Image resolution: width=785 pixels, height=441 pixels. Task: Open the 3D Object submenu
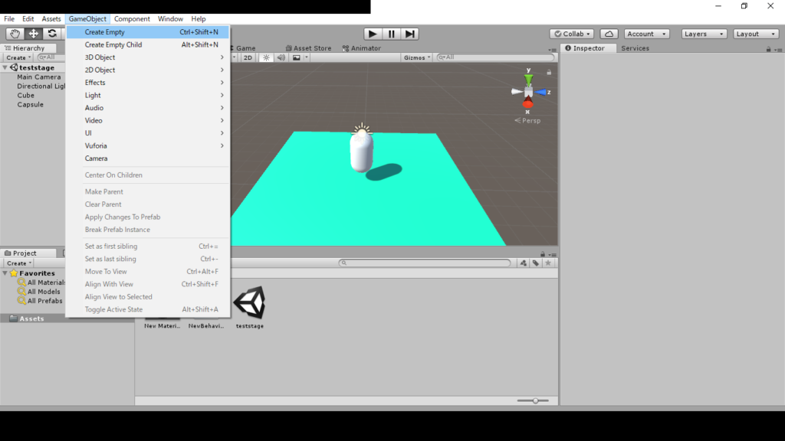point(100,57)
